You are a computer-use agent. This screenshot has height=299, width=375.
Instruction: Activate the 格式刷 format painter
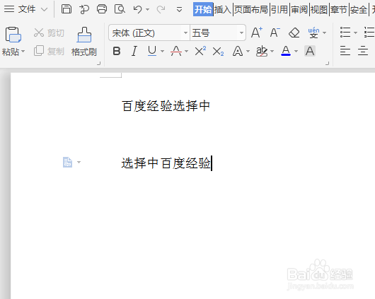coord(84,42)
